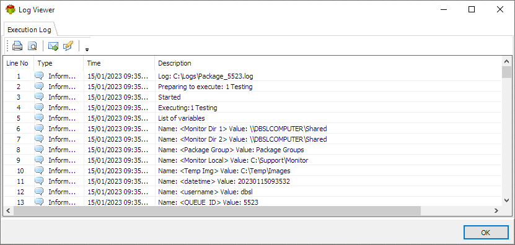The width and height of the screenshot is (515, 245).
Task: Click 'Inform...' type text on line 6
Action: pyautogui.click(x=62, y=129)
